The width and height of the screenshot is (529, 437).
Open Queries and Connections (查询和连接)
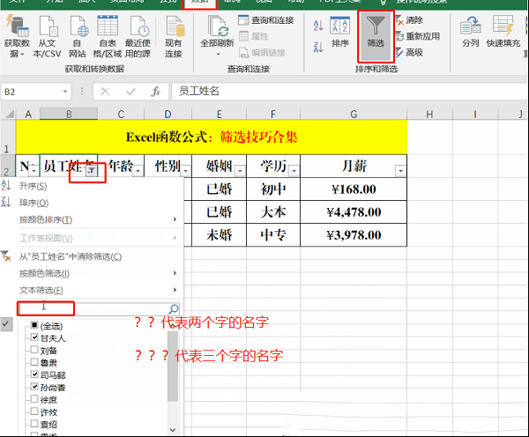[x=266, y=20]
